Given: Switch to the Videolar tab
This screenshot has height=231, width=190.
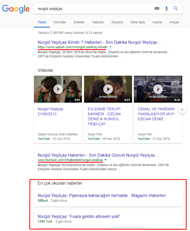Looking at the screenshot, I should pyautogui.click(x=79, y=22).
